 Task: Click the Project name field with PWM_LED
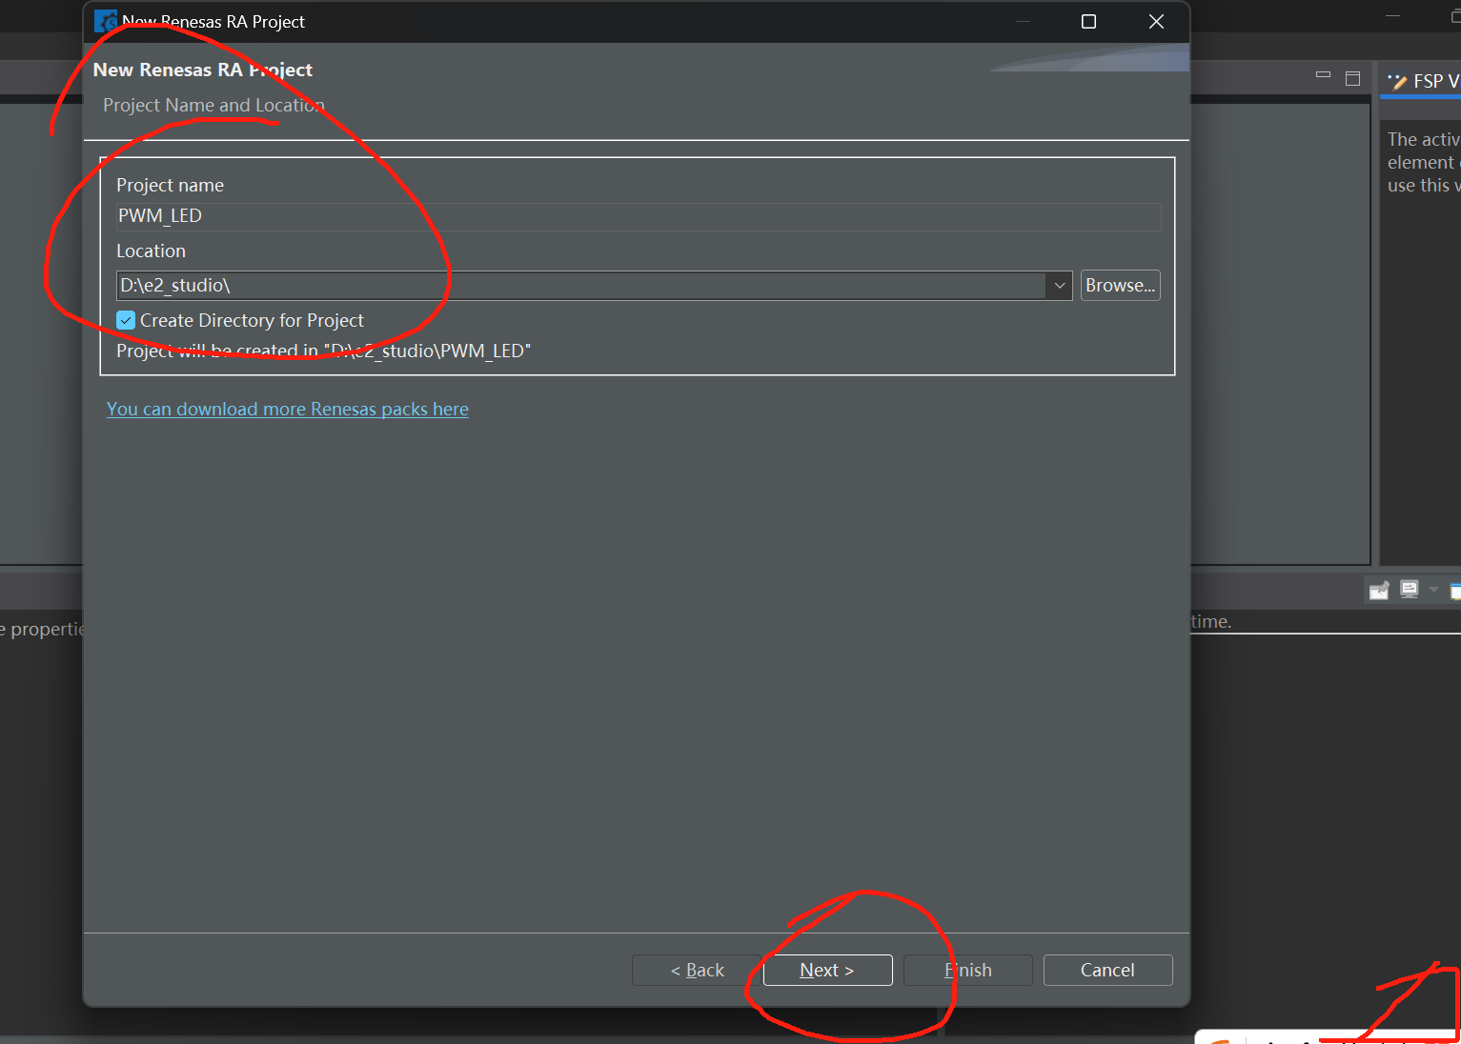pyautogui.click(x=639, y=216)
